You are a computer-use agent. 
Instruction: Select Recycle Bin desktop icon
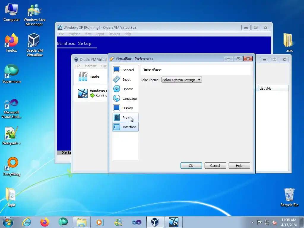pyautogui.click(x=289, y=197)
